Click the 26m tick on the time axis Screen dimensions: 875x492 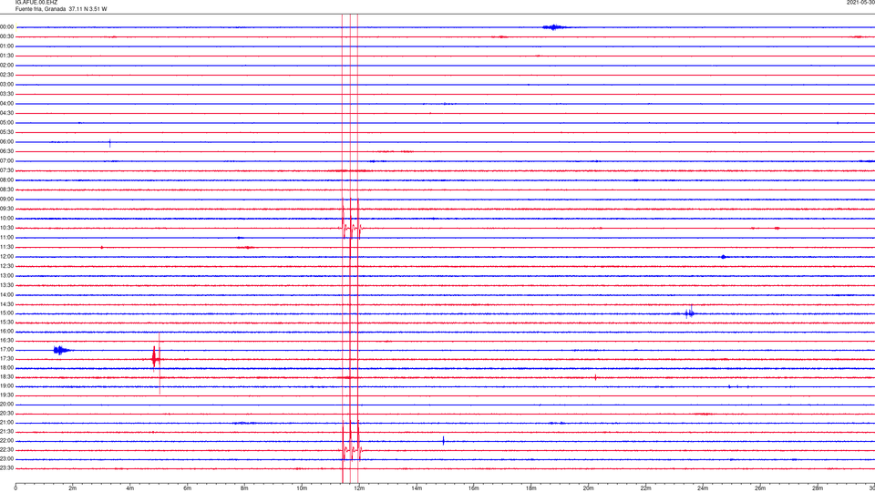pos(760,488)
